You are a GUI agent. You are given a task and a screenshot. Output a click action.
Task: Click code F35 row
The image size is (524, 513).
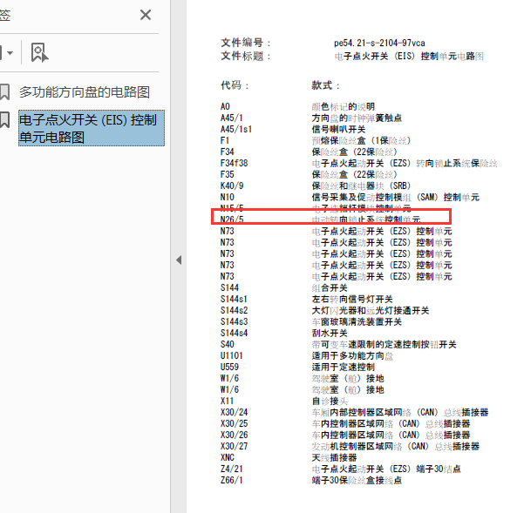(x=309, y=175)
